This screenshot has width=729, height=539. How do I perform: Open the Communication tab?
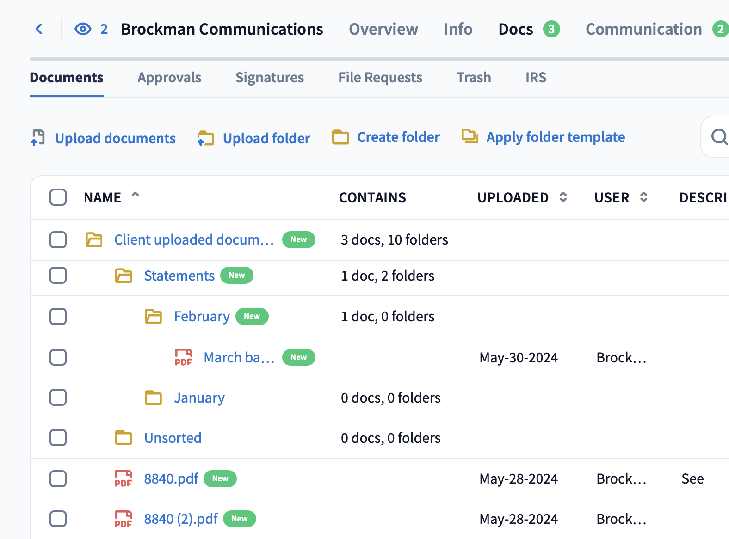pyautogui.click(x=643, y=29)
